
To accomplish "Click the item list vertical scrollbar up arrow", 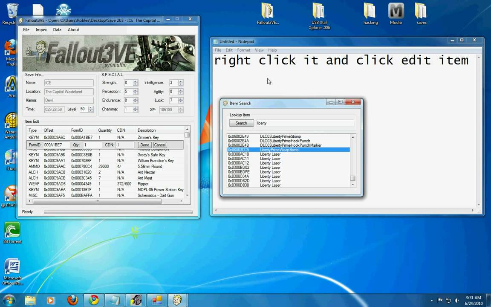I will click(187, 129).
